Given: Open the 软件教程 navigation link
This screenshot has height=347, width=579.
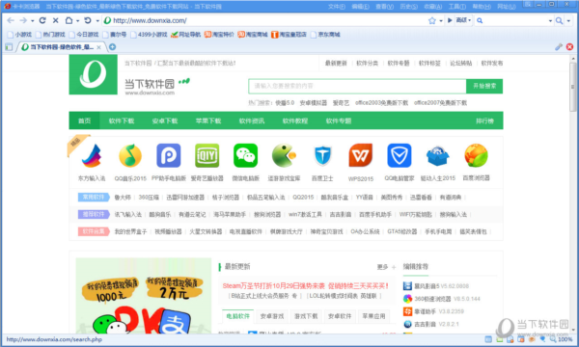Looking at the screenshot, I should point(295,120).
